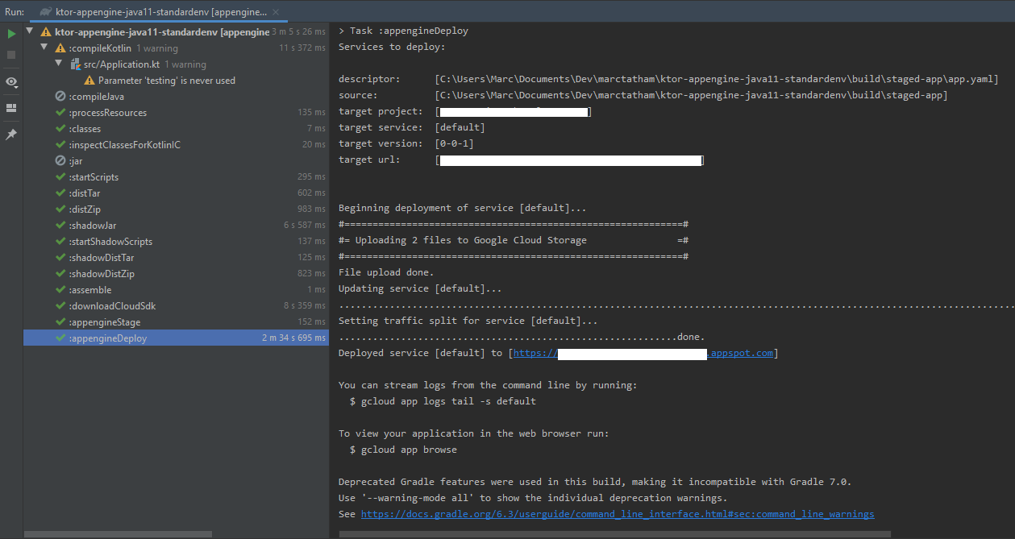Click the green check beside :inspectClassesForKotlinIC
1015x539 pixels.
(x=60, y=145)
